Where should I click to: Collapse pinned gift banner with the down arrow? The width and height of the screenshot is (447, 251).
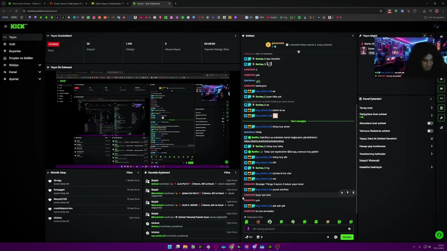coord(299,52)
